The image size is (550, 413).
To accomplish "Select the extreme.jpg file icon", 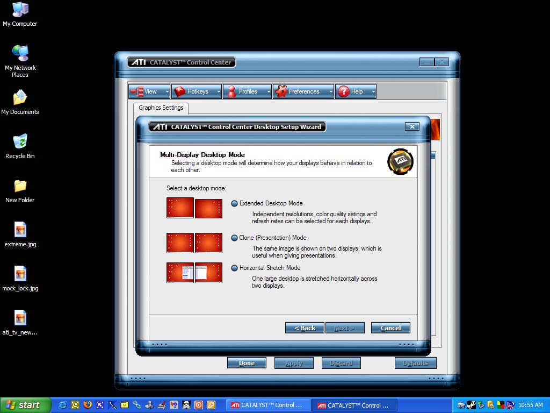I will tap(20, 234).
